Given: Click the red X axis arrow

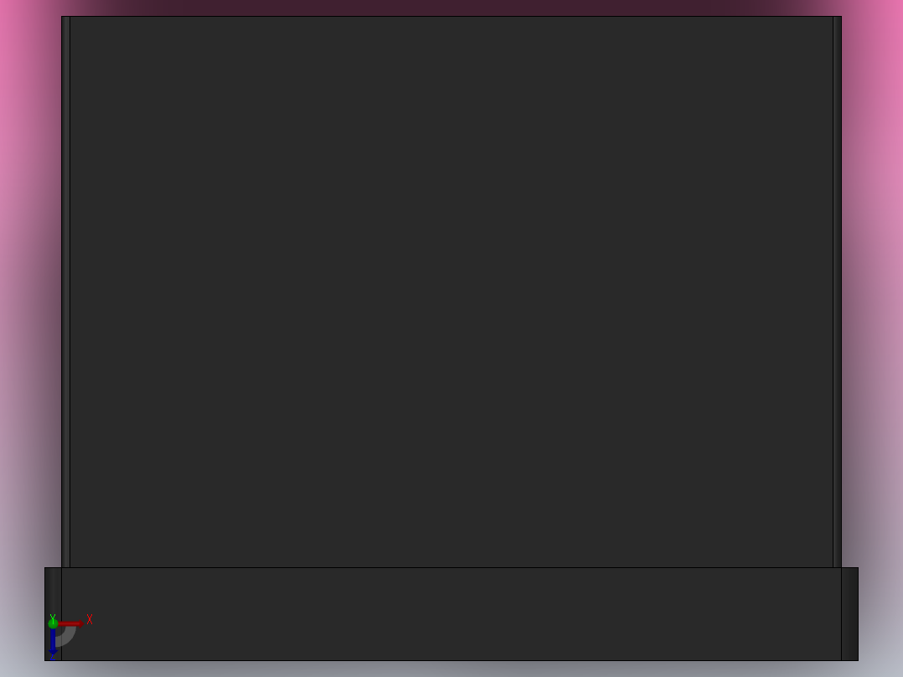Looking at the screenshot, I should pos(71,623).
